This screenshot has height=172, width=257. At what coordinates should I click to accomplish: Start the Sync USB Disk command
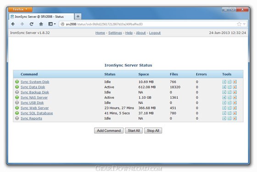[224, 103]
